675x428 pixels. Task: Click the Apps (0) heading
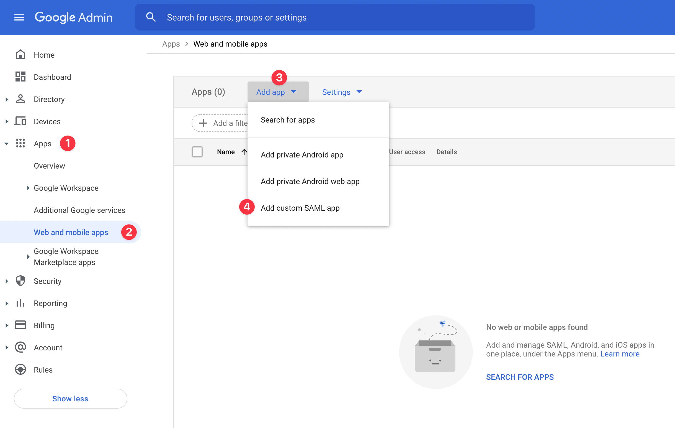(x=208, y=92)
